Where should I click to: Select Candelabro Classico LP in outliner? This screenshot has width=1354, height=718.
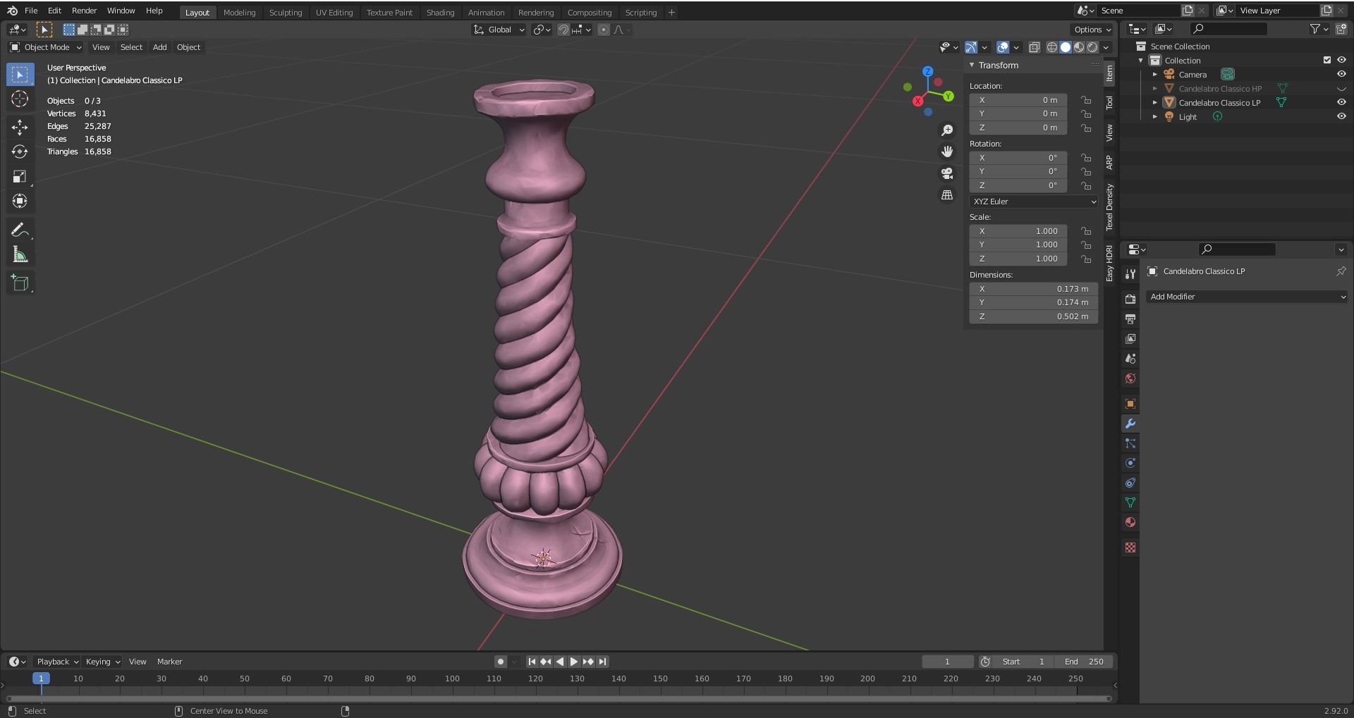(1219, 103)
